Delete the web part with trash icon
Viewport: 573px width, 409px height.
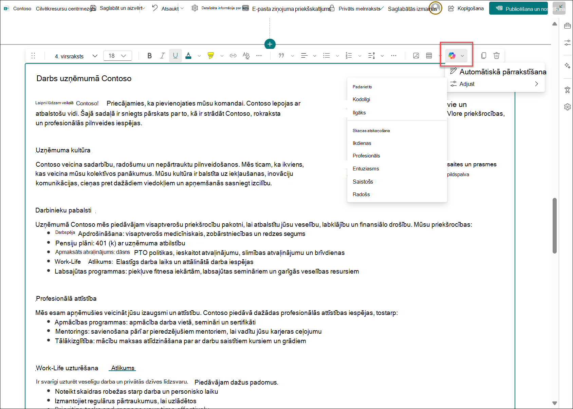497,56
